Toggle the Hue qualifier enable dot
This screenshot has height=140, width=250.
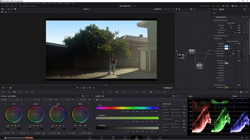(x=97, y=105)
